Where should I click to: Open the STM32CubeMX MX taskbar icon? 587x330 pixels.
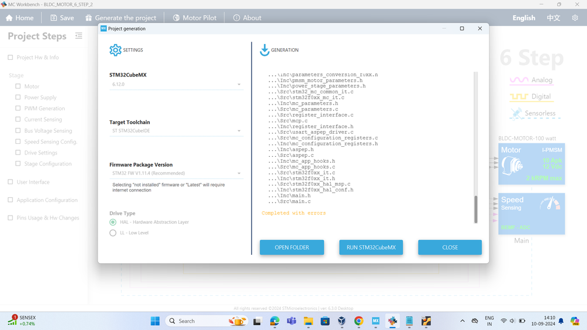[x=375, y=321]
